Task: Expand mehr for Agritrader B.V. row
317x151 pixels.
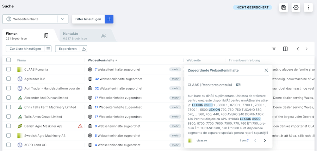Action: pos(175,79)
